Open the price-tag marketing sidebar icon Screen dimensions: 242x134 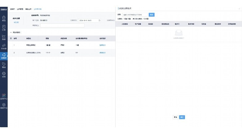[x=4, y=65]
